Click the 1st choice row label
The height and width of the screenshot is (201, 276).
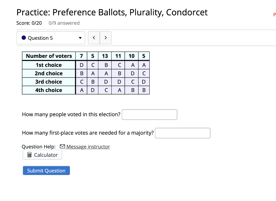[49, 65]
